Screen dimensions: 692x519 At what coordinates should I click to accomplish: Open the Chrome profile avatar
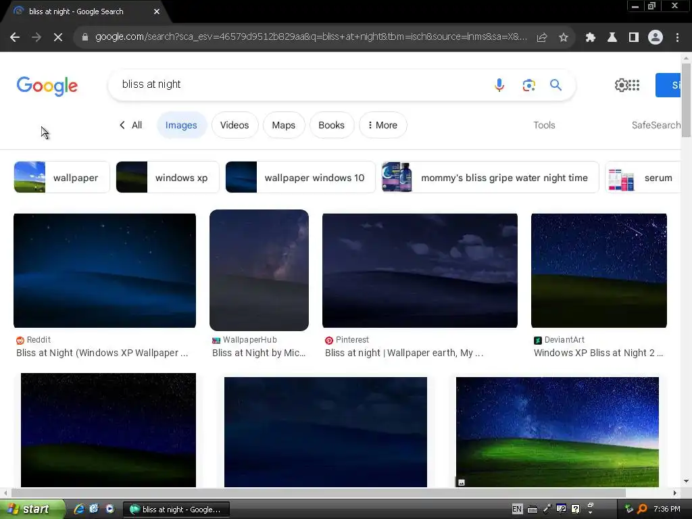tap(656, 38)
